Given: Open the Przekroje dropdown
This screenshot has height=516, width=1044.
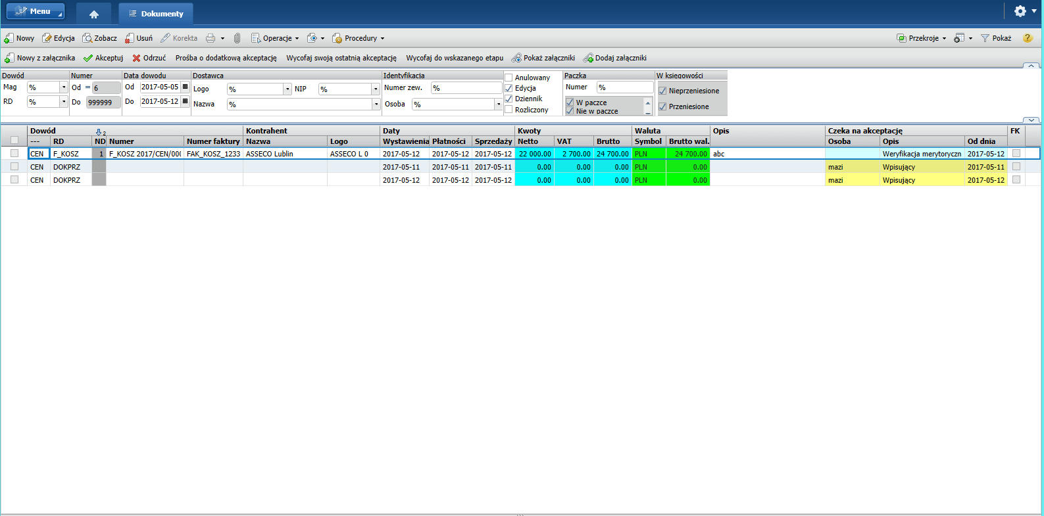Looking at the screenshot, I should (922, 38).
